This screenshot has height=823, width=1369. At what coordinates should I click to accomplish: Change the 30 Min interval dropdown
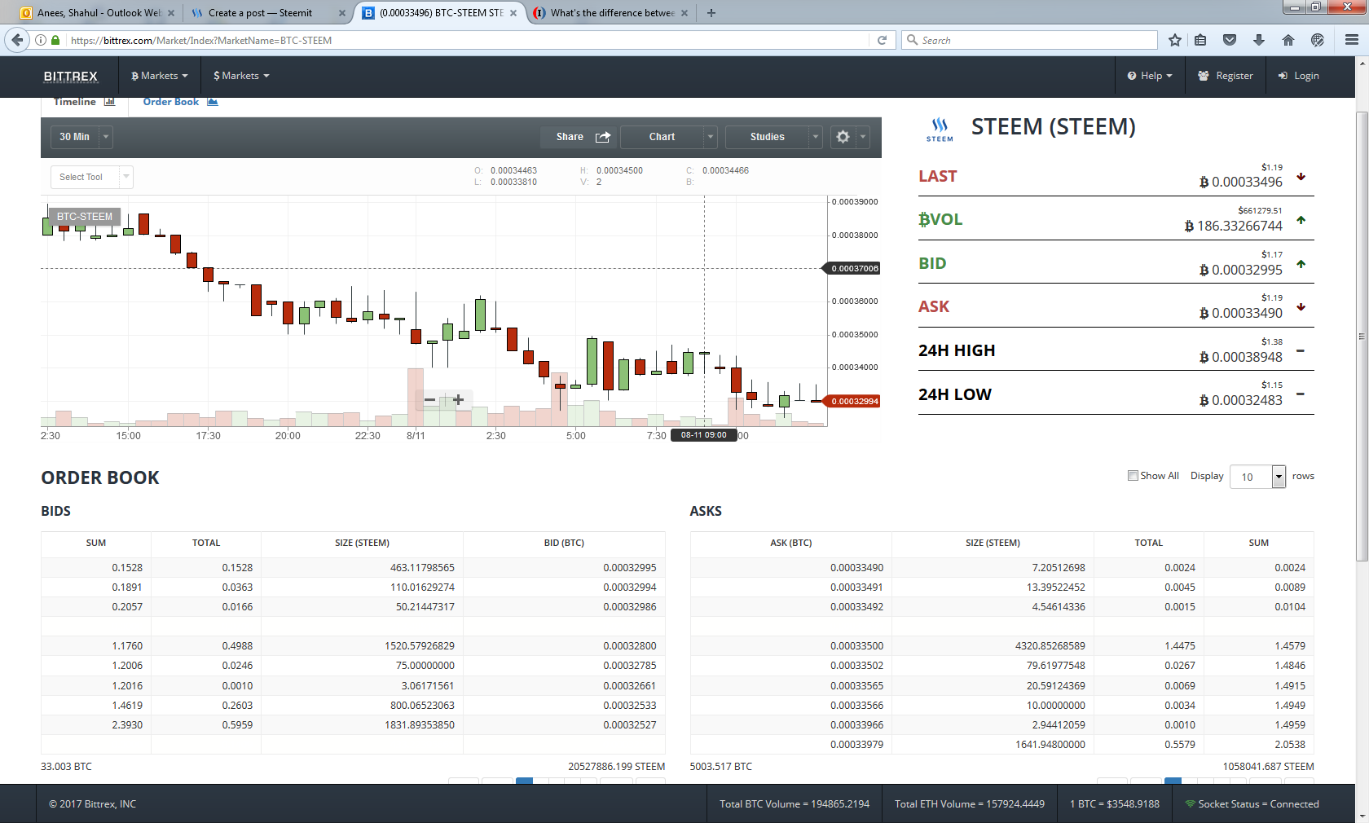81,137
